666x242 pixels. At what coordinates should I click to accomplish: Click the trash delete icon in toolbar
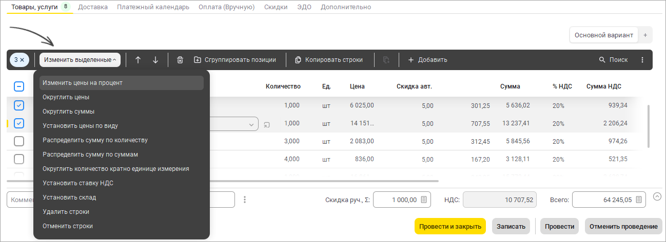coord(180,60)
